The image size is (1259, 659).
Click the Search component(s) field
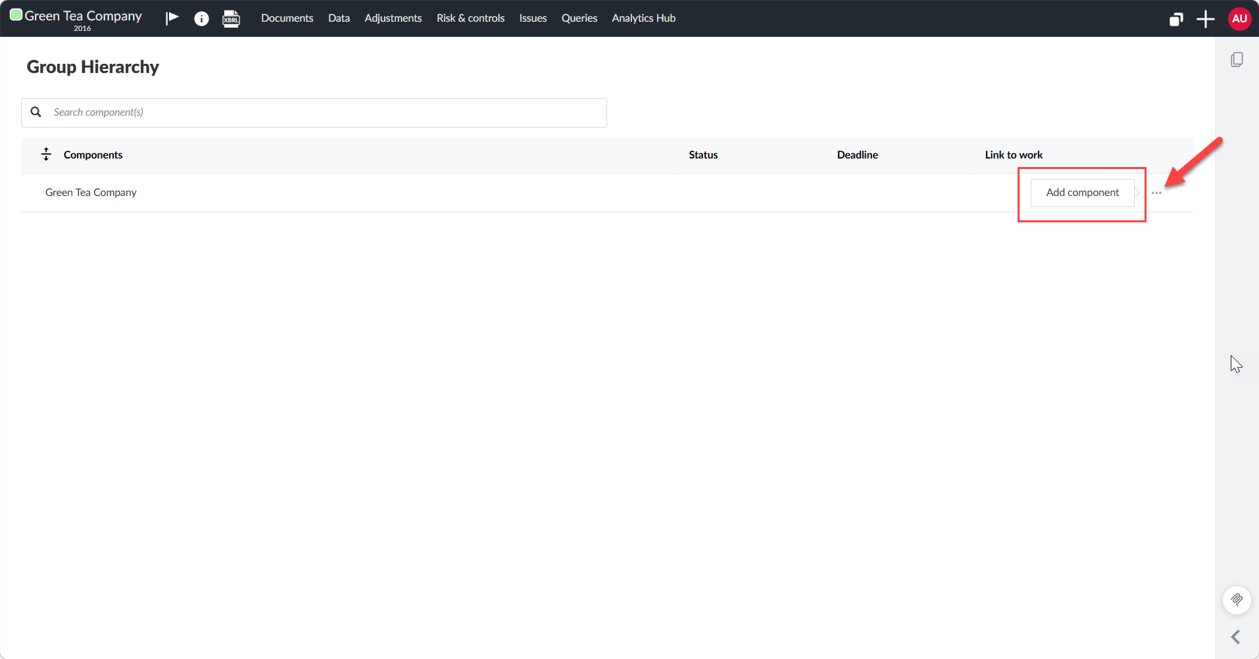click(x=314, y=112)
